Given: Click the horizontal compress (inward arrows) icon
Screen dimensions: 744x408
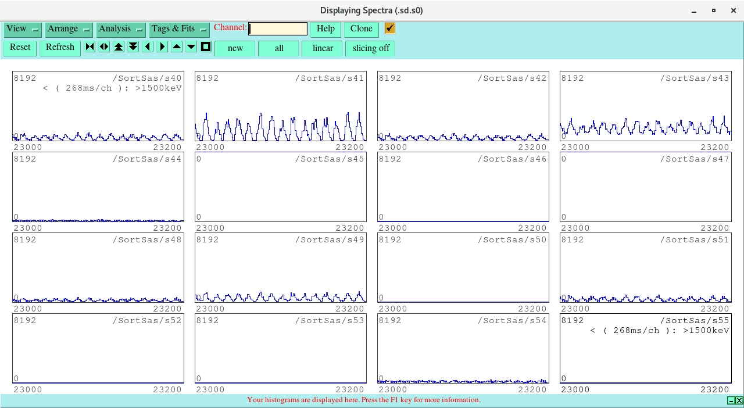Looking at the screenshot, I should click(x=90, y=47).
